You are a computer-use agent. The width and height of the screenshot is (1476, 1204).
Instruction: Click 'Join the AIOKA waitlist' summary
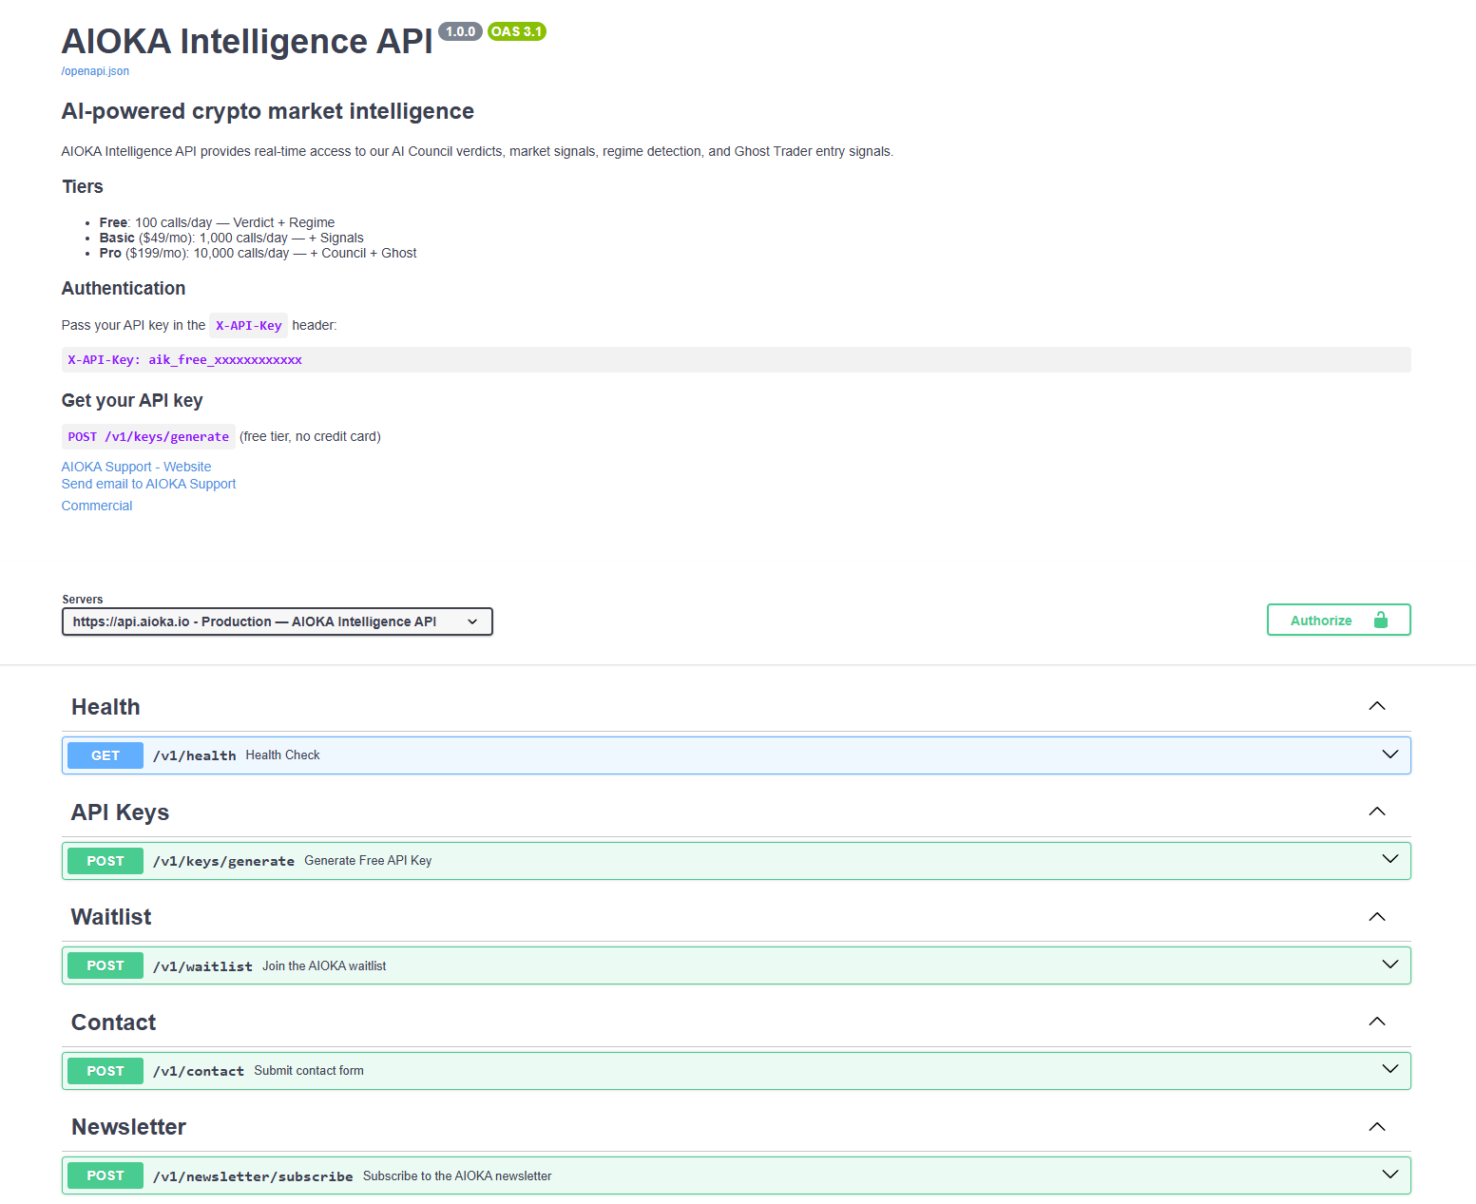(324, 965)
